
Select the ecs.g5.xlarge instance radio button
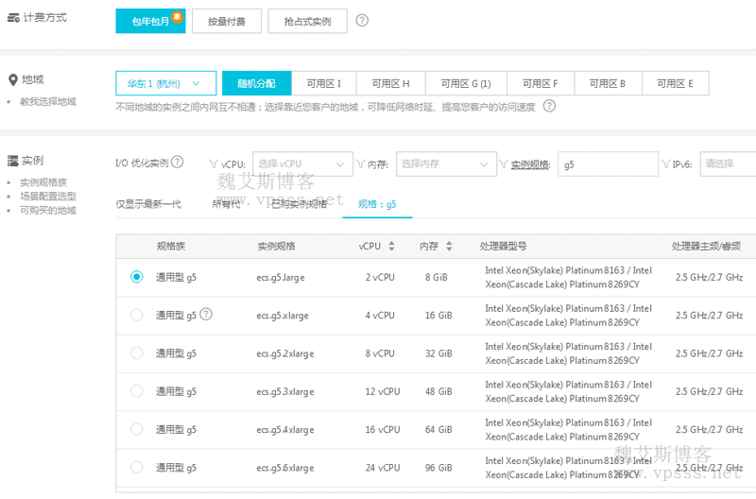[x=136, y=315]
